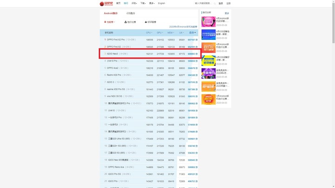The height and width of the screenshot is (188, 335).
Task: Open the iQOO Neo 855竞速版 row
Action: 149,160
